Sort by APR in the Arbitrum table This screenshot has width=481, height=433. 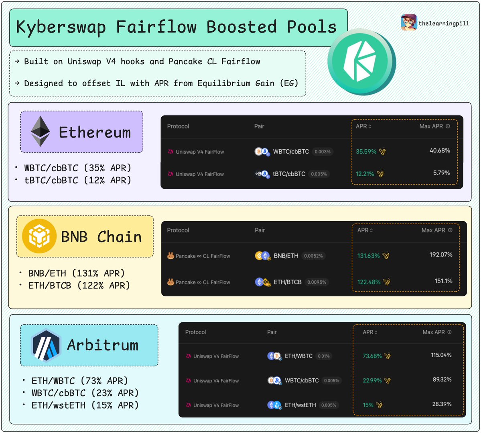click(370, 332)
